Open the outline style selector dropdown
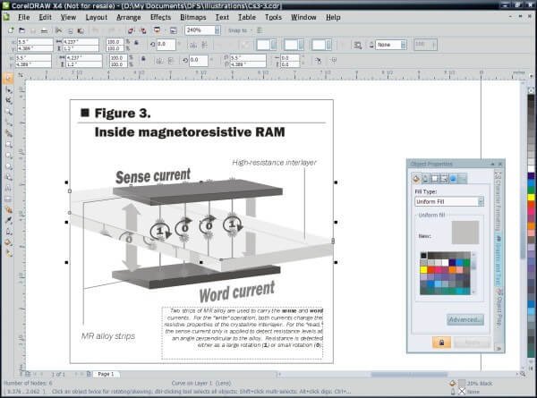537x398 pixels. [301, 45]
